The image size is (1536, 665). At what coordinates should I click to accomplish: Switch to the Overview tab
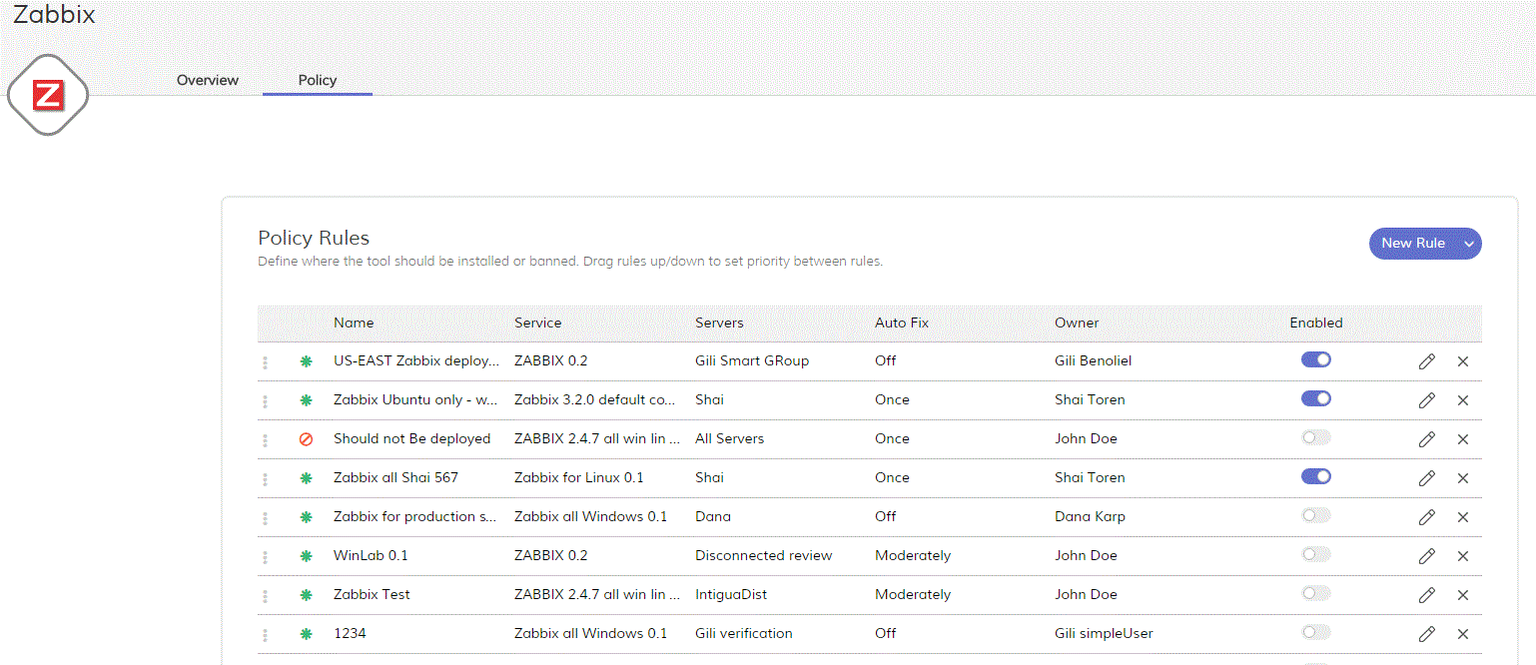(208, 80)
